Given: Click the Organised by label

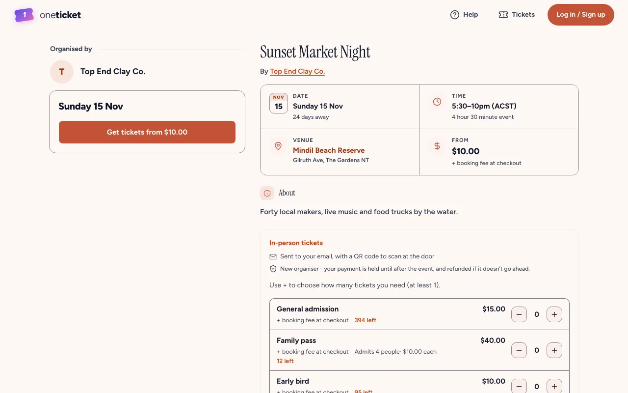Looking at the screenshot, I should (x=71, y=49).
